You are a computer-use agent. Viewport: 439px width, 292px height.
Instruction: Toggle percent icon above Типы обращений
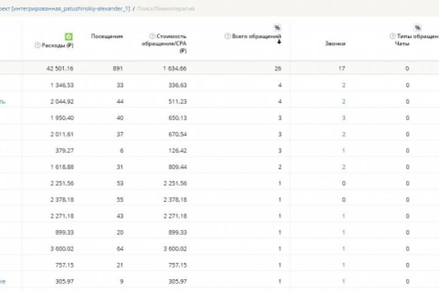(x=418, y=27)
